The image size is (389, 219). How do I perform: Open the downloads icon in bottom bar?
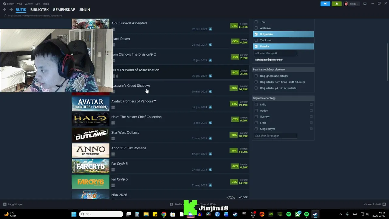pyautogui.click(x=172, y=204)
